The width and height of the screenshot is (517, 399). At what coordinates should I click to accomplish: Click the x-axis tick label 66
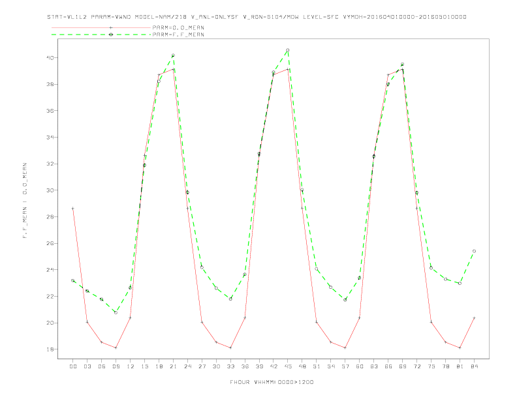[x=388, y=366]
